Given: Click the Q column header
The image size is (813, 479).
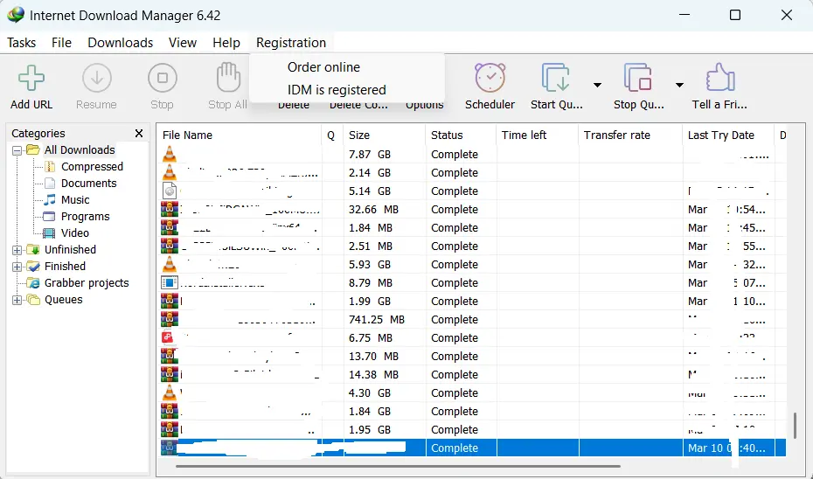Looking at the screenshot, I should [332, 135].
